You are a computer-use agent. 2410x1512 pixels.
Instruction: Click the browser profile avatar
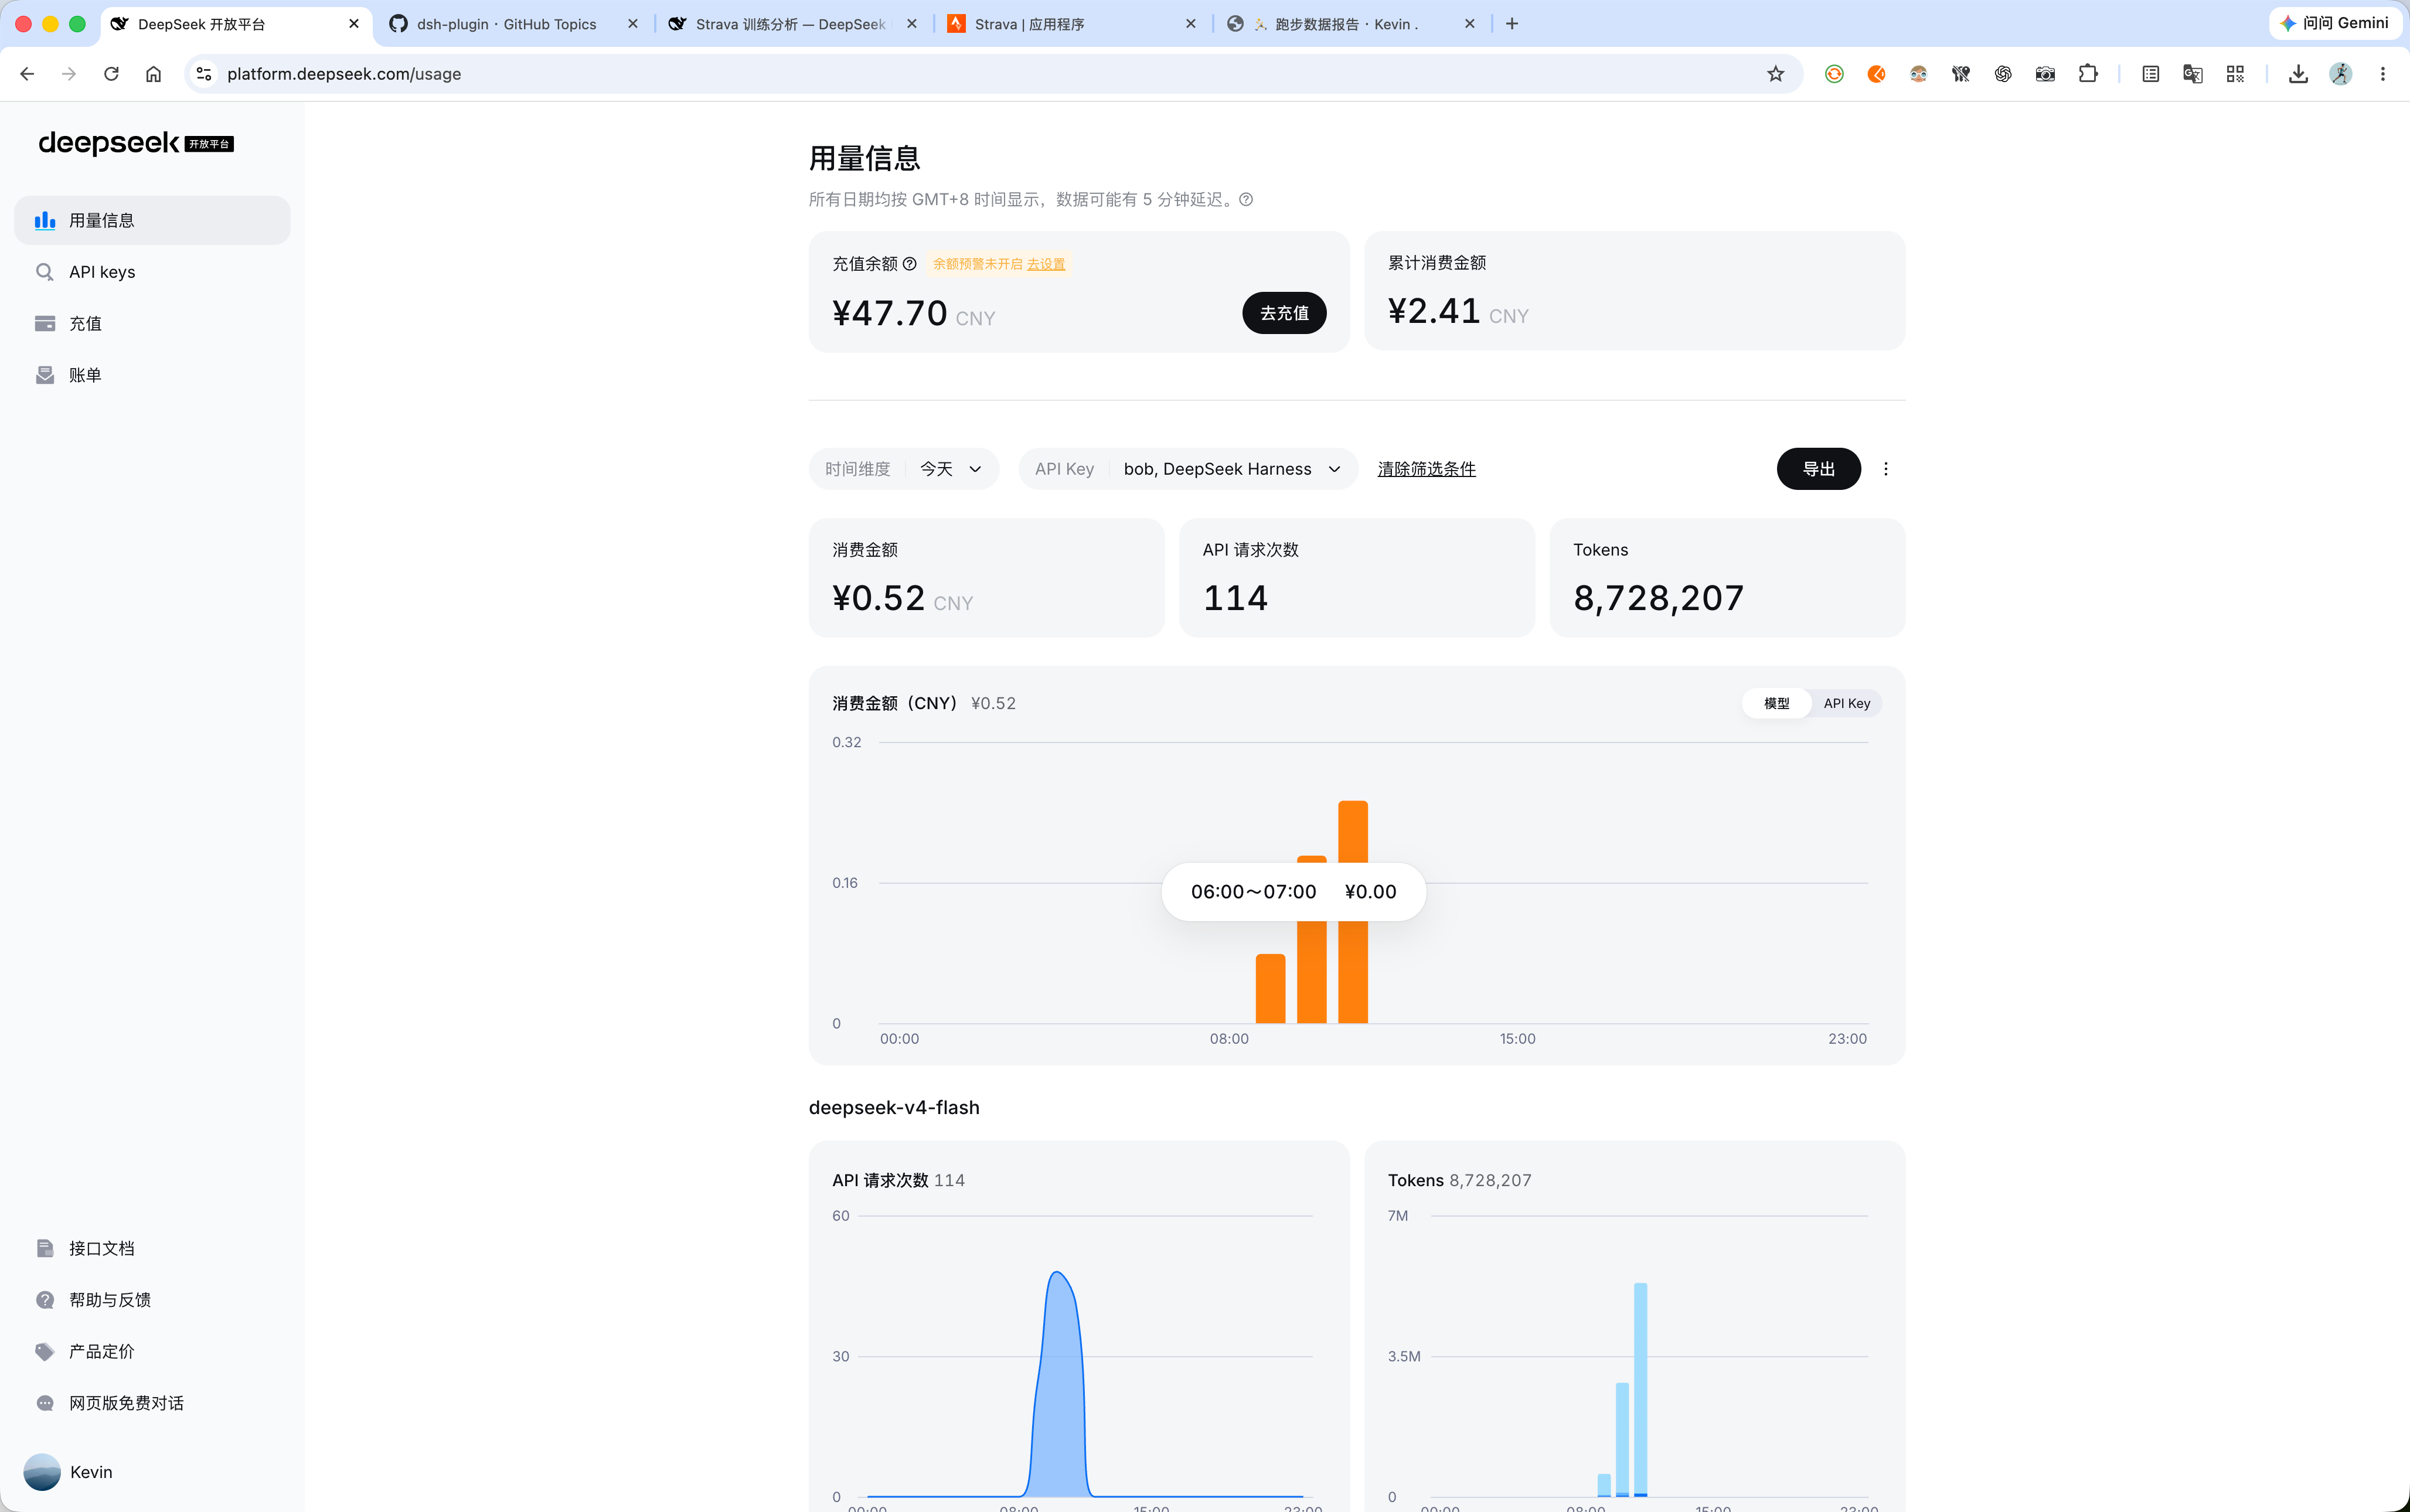(x=2341, y=74)
